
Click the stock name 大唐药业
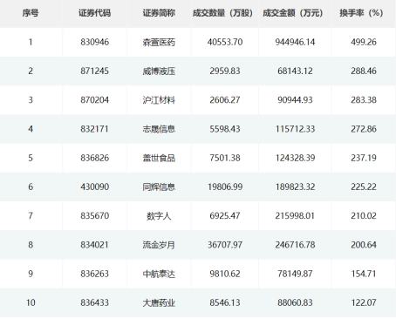coord(159,303)
